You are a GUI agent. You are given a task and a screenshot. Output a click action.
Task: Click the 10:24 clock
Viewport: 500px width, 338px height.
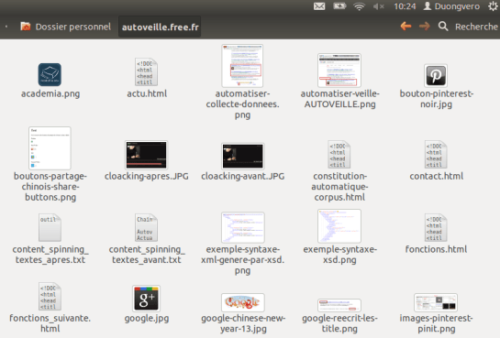click(405, 6)
